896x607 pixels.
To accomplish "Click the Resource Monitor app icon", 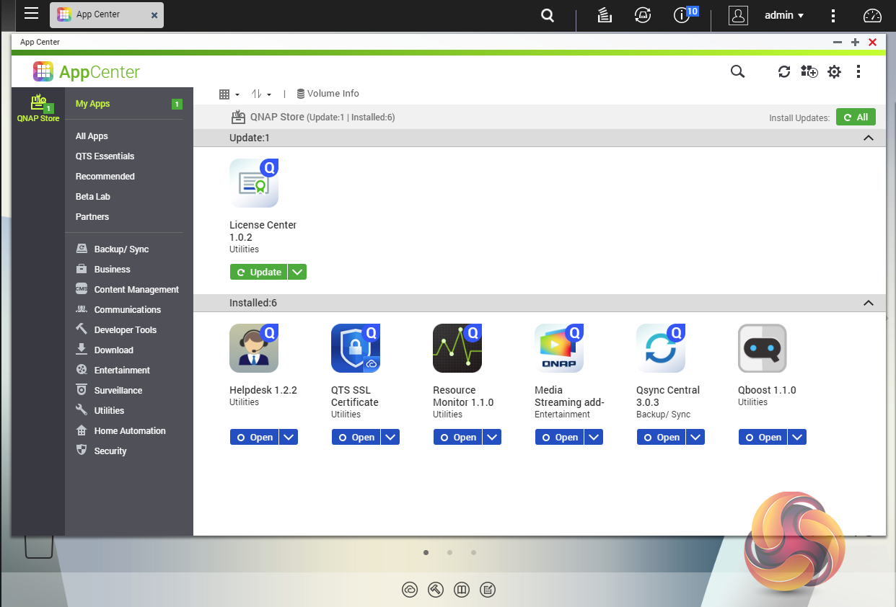I will point(457,348).
